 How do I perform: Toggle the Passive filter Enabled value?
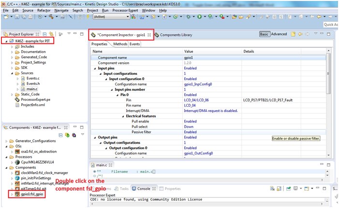[191, 132]
